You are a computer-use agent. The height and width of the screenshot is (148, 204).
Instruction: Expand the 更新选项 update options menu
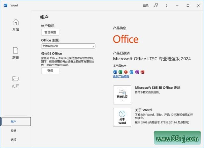[122, 95]
